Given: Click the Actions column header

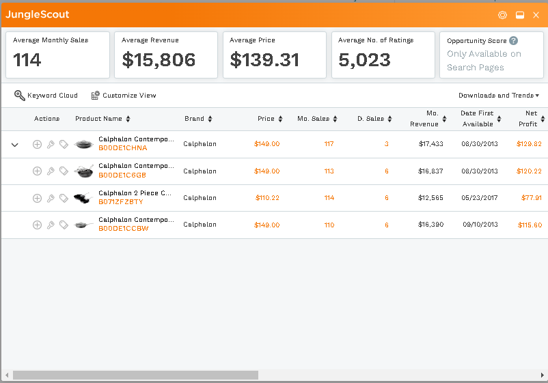Looking at the screenshot, I should (47, 119).
